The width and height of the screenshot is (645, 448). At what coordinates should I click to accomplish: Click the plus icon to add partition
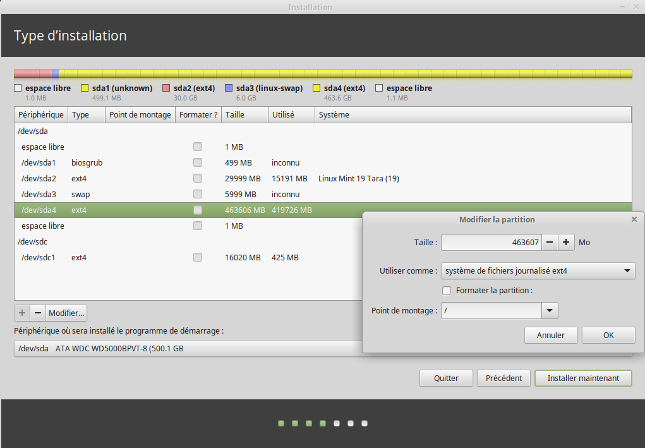(22, 313)
